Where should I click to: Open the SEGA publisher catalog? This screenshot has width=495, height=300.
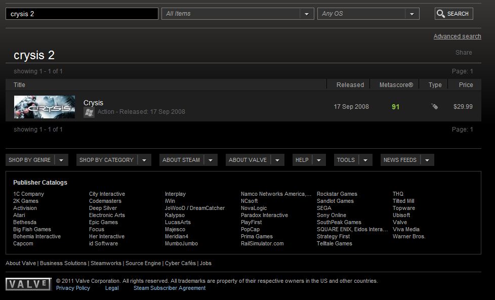click(324, 208)
